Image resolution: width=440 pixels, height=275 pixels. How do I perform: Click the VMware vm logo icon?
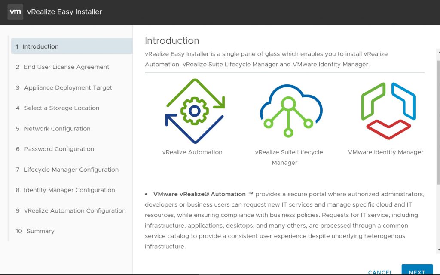15,12
